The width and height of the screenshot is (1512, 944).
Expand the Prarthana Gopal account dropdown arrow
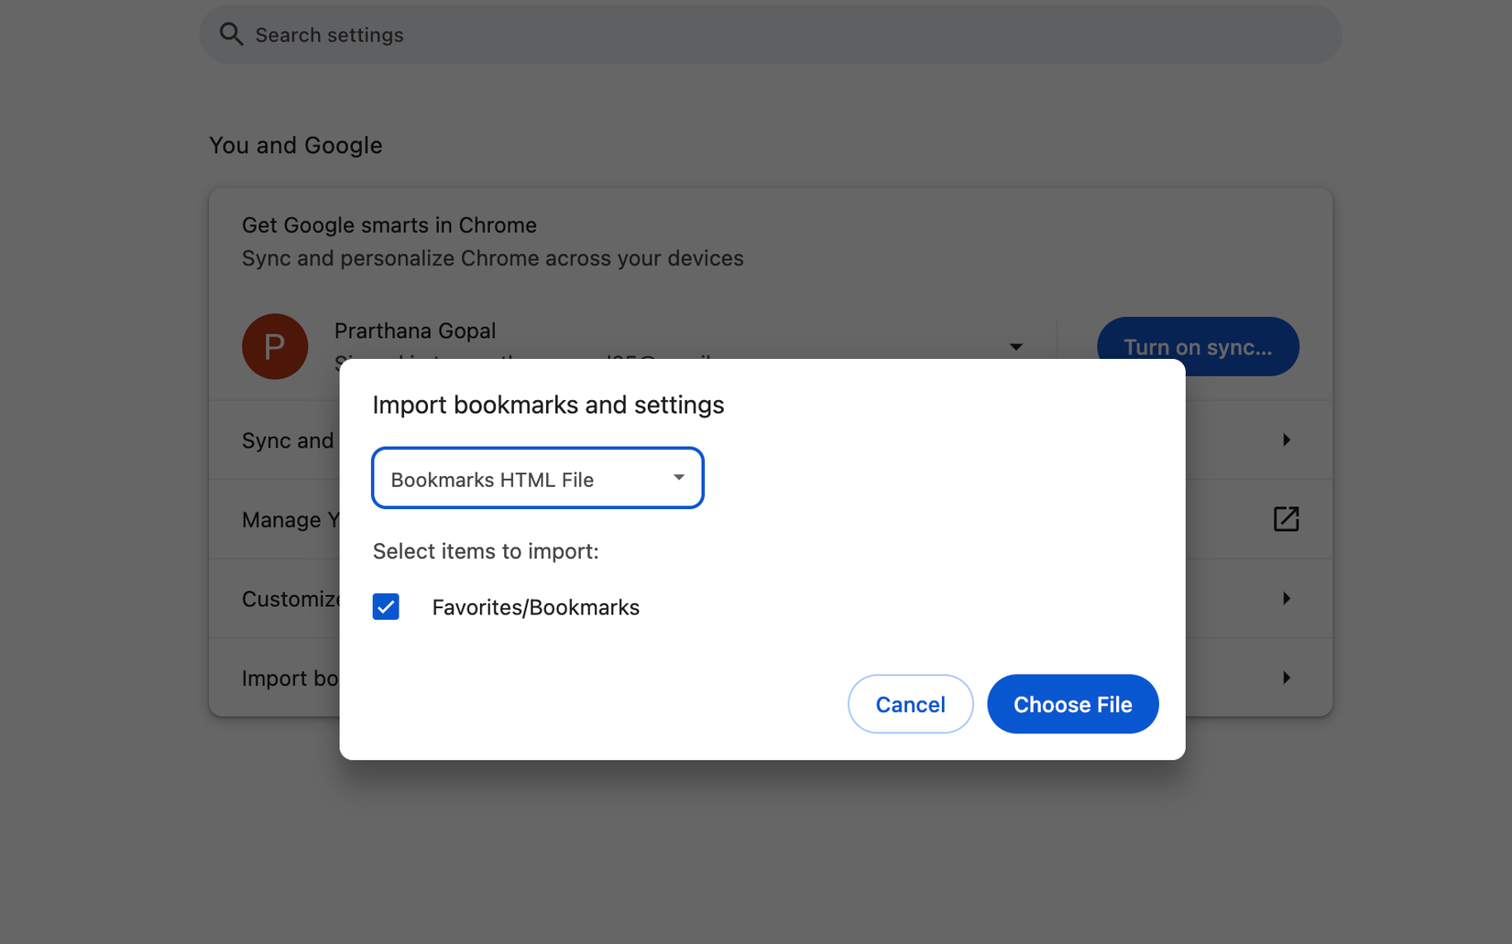click(x=1015, y=347)
